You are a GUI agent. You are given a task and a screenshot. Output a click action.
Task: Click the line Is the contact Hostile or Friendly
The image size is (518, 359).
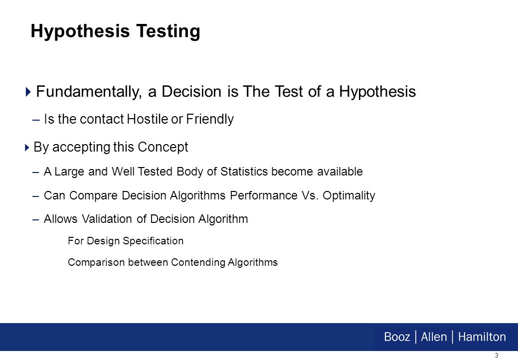[139, 119]
